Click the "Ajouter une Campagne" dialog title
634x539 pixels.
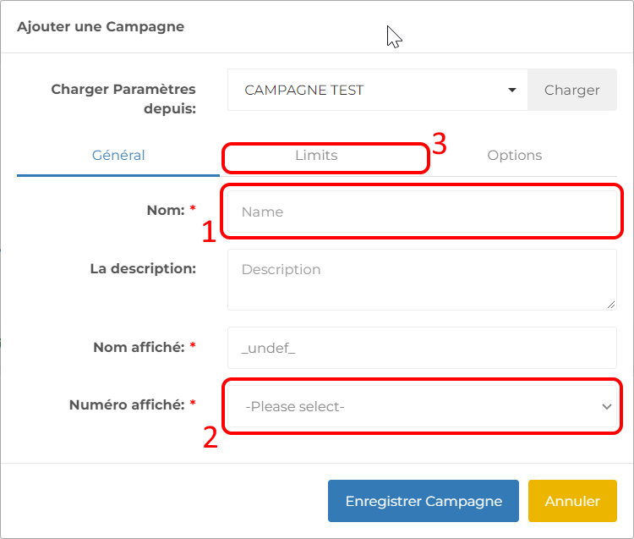pyautogui.click(x=101, y=27)
